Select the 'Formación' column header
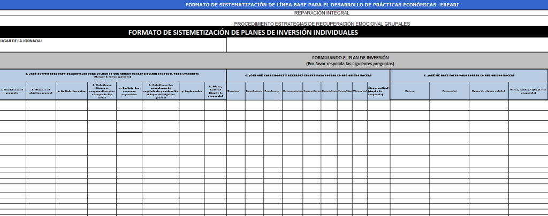This screenshot has height=216, width=548. [449, 91]
